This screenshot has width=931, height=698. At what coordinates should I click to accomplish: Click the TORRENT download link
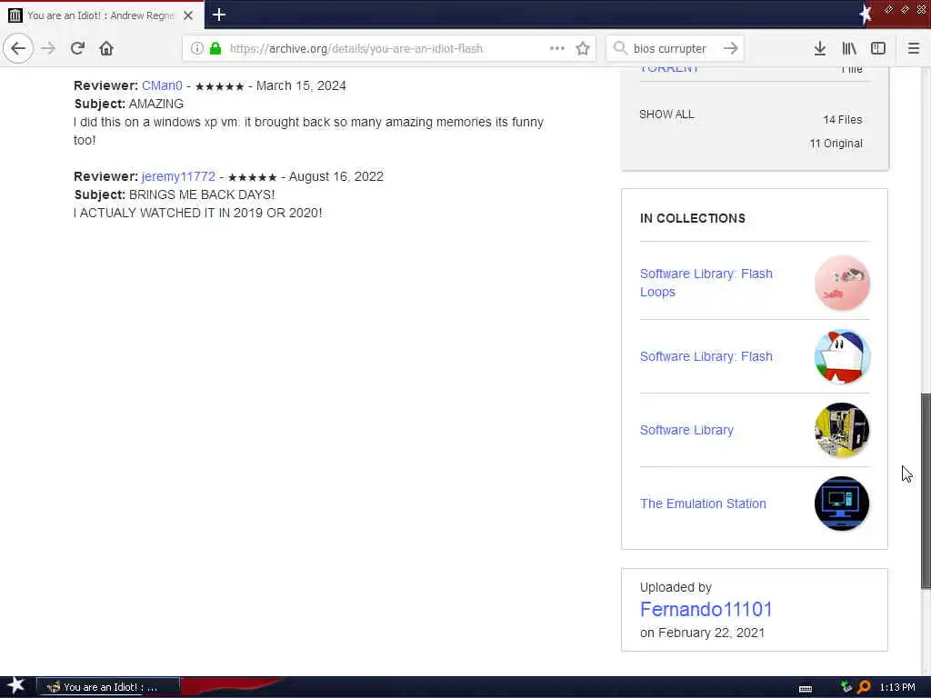(x=669, y=69)
